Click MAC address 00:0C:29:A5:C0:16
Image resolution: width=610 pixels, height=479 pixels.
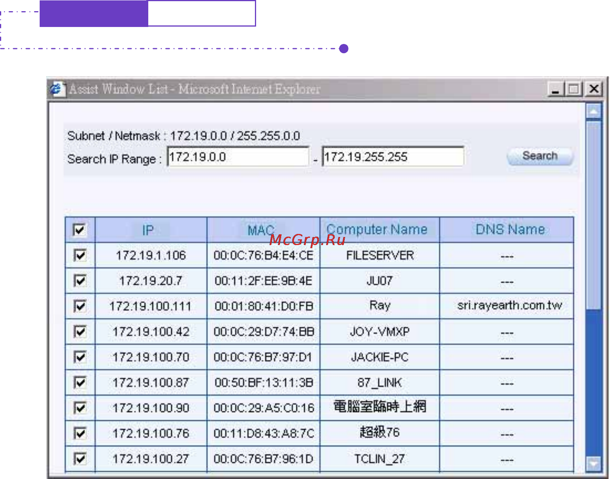264,408
